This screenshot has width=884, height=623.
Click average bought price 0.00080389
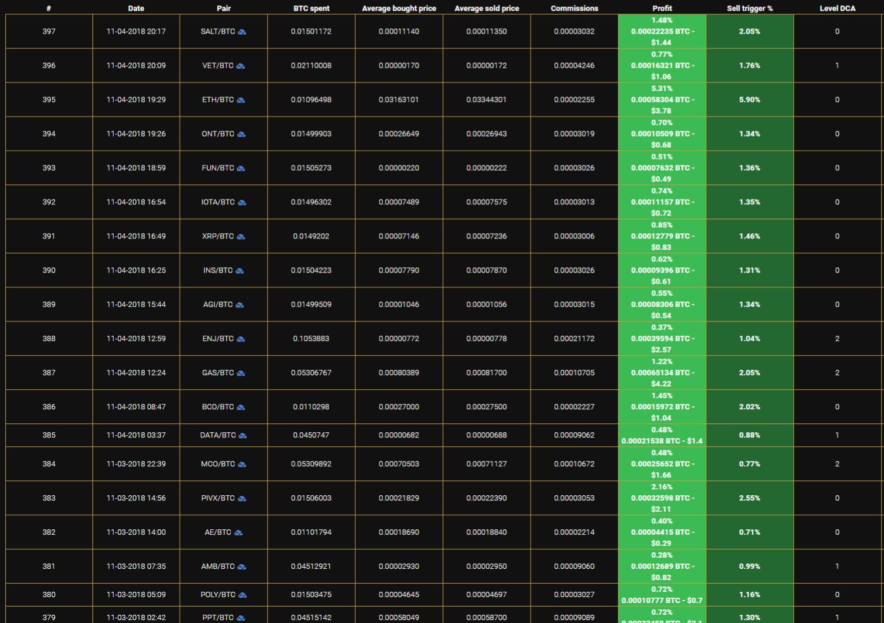[x=399, y=373]
